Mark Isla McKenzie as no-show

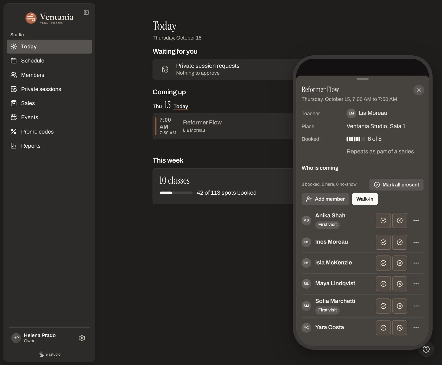[399, 263]
